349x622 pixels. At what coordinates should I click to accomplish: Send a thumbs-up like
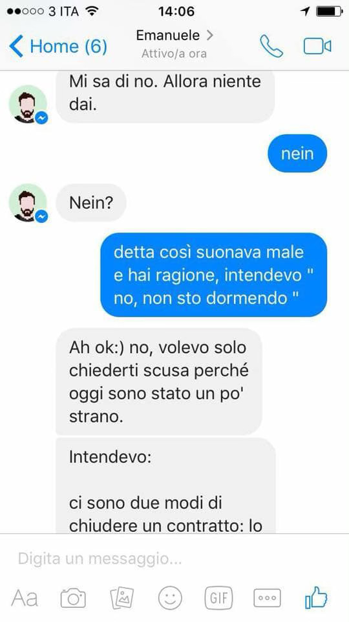tap(316, 597)
